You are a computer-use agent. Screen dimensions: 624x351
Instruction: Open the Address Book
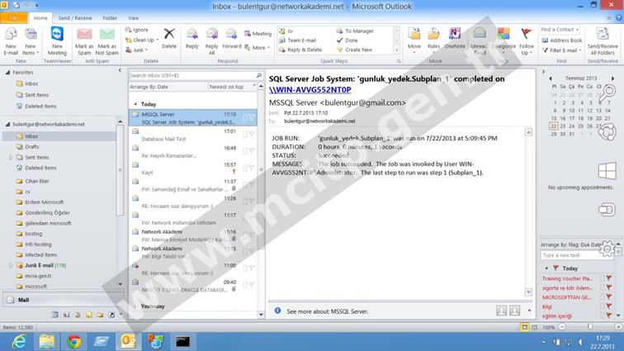[x=562, y=40]
